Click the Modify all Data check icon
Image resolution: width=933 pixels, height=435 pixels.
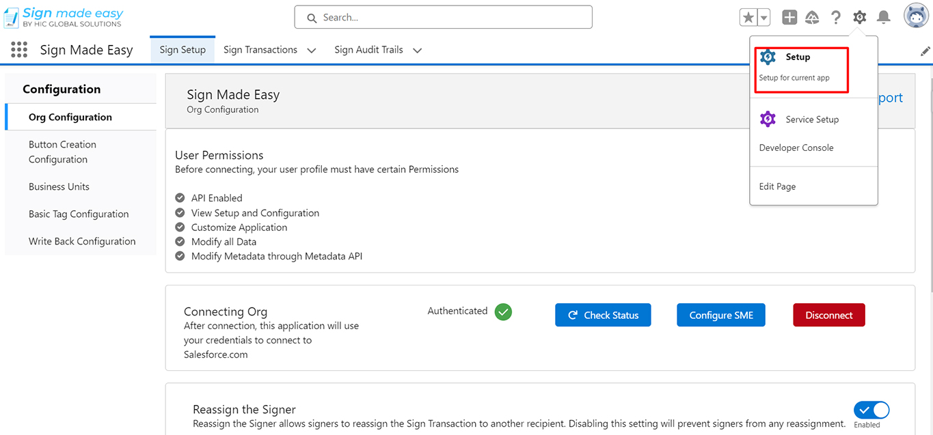[180, 241]
